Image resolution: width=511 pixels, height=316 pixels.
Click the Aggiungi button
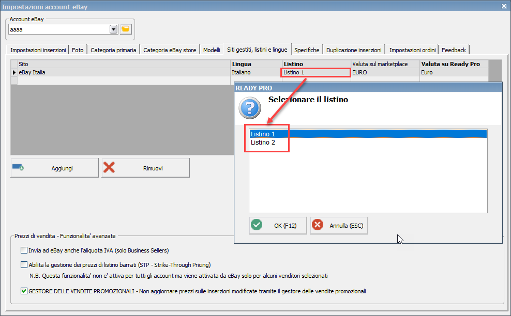coord(54,168)
